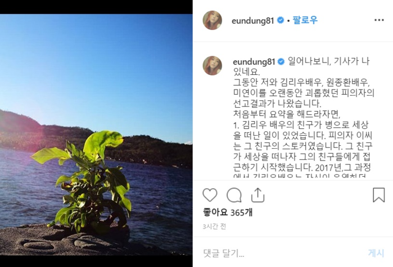
Task: Click the caption line starting 일어나보니
Action: click(x=329, y=61)
